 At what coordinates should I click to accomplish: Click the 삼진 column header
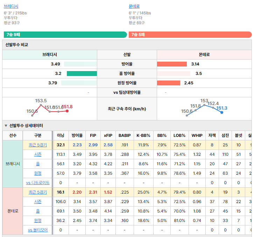pyautogui.click(x=225, y=135)
